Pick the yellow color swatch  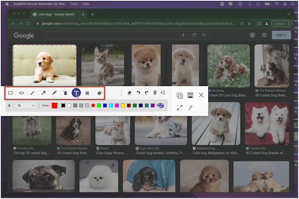pyautogui.click(x=123, y=106)
